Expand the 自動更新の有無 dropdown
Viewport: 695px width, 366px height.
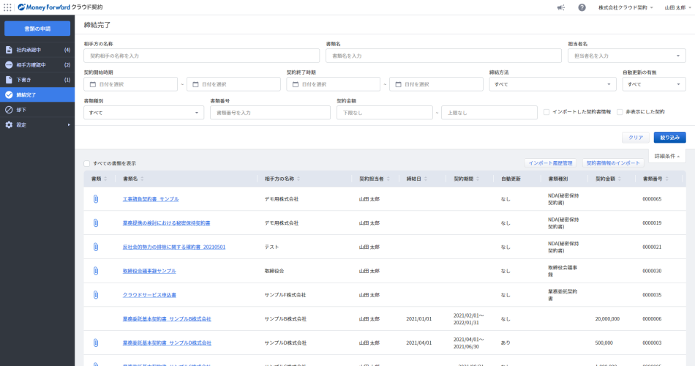pos(653,84)
